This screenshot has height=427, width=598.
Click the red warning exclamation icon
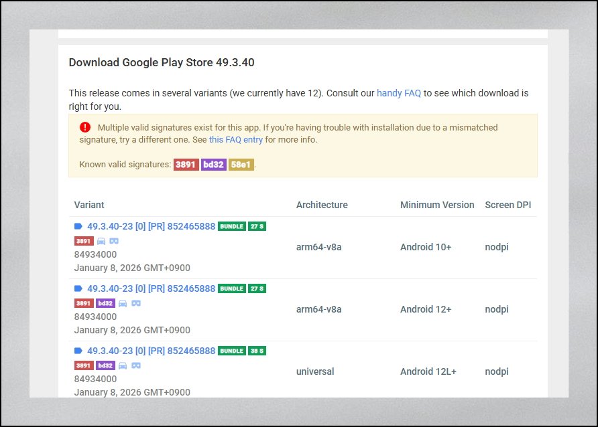coord(85,127)
